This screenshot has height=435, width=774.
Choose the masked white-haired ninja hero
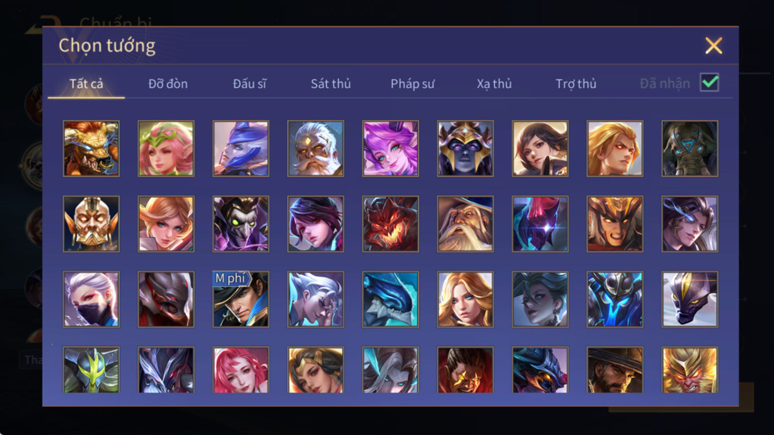click(x=91, y=299)
